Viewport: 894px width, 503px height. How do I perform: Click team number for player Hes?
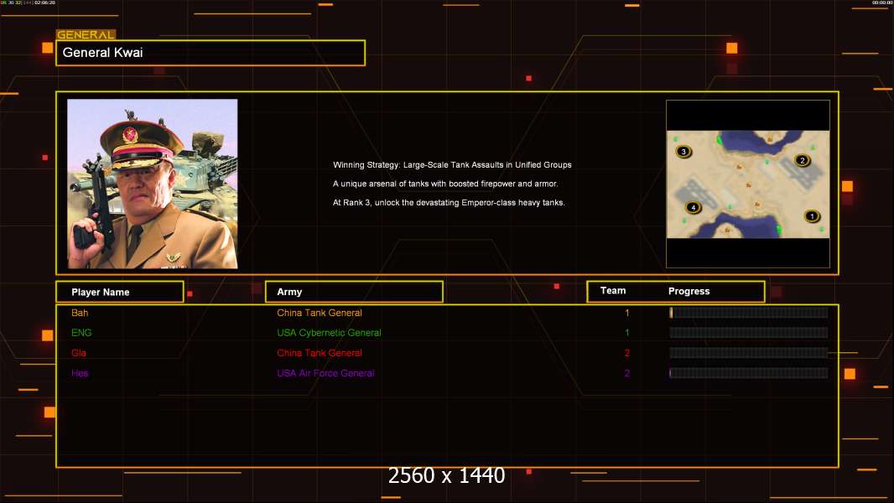click(627, 373)
